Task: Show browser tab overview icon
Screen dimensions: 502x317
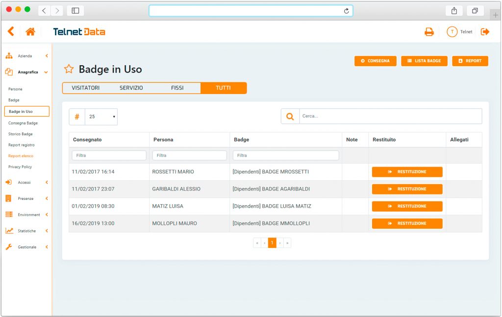Action: (x=475, y=11)
